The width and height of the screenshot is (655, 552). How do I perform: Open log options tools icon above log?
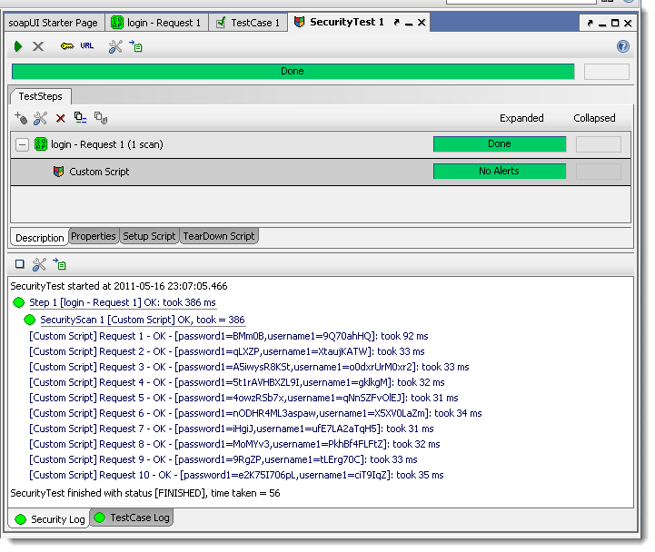point(39,264)
